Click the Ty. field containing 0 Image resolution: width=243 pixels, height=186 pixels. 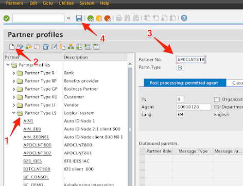(180, 99)
